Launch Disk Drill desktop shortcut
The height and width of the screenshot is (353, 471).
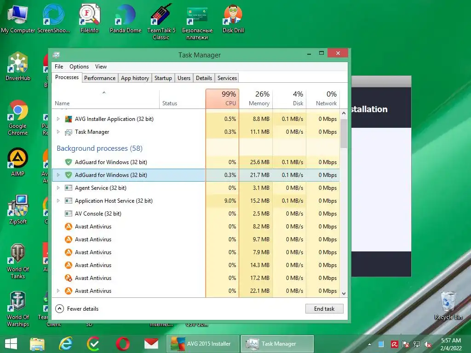233,18
